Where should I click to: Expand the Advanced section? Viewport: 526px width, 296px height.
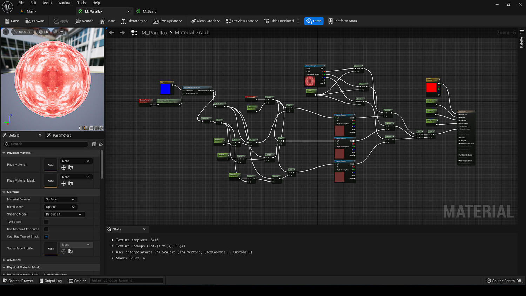[14, 260]
